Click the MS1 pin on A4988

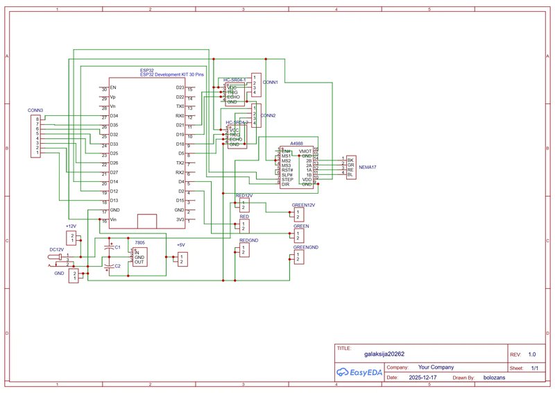(x=286, y=156)
